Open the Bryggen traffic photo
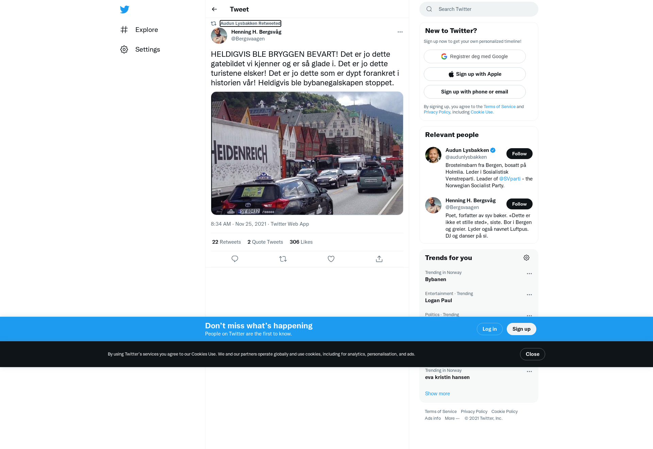 [x=307, y=153]
